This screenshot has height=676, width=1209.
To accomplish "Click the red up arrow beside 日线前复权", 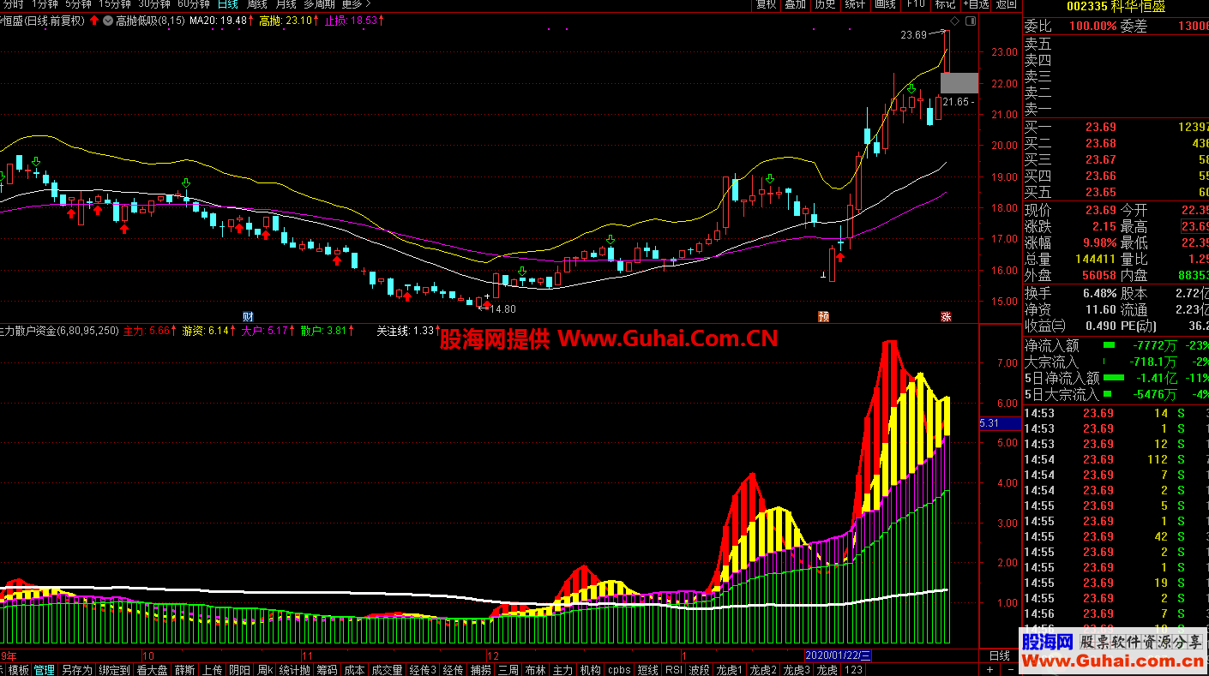I will click(93, 20).
